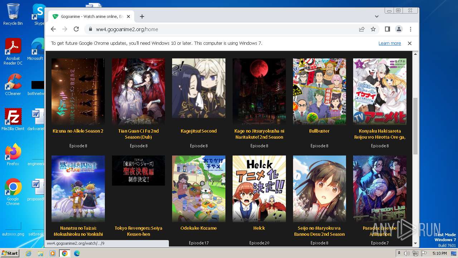Go back to previous page in Chrome
This screenshot has height=258, width=458.
click(x=53, y=29)
